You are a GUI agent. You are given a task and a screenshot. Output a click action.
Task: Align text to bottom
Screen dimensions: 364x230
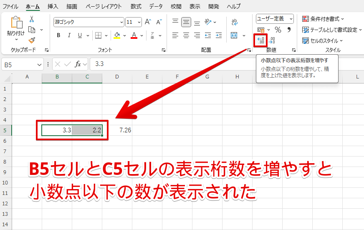[197, 23]
